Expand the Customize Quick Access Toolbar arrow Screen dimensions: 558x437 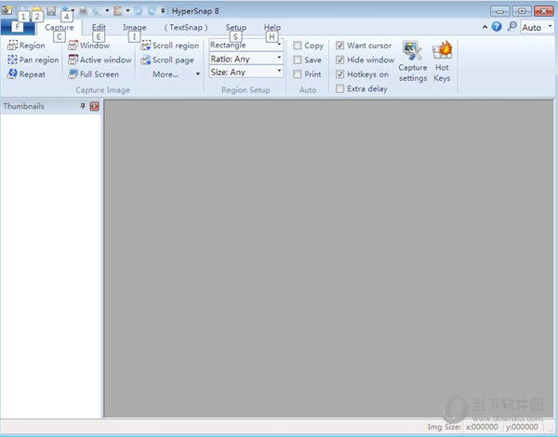[x=163, y=11]
